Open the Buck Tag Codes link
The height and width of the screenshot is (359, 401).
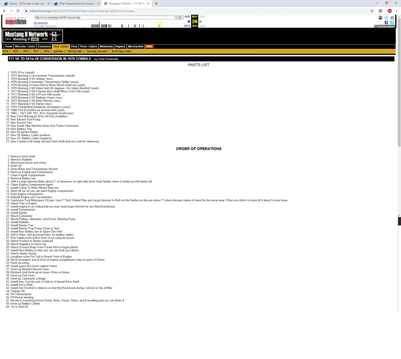122,51
